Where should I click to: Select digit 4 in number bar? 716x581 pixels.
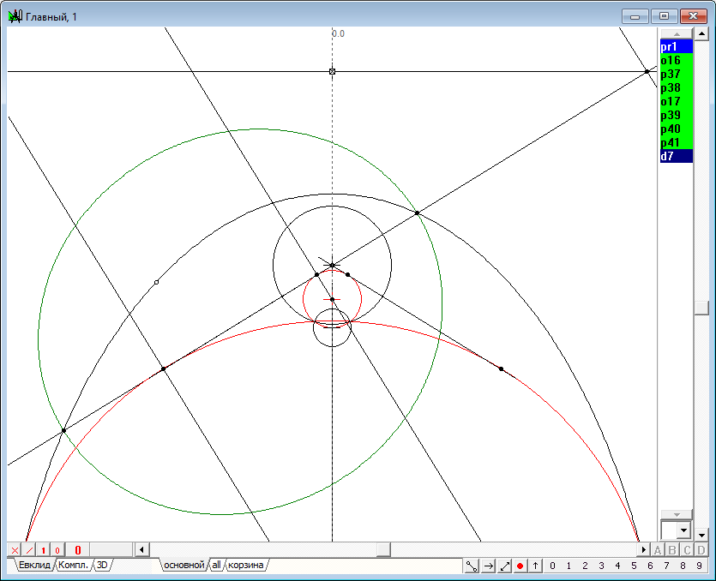click(618, 566)
